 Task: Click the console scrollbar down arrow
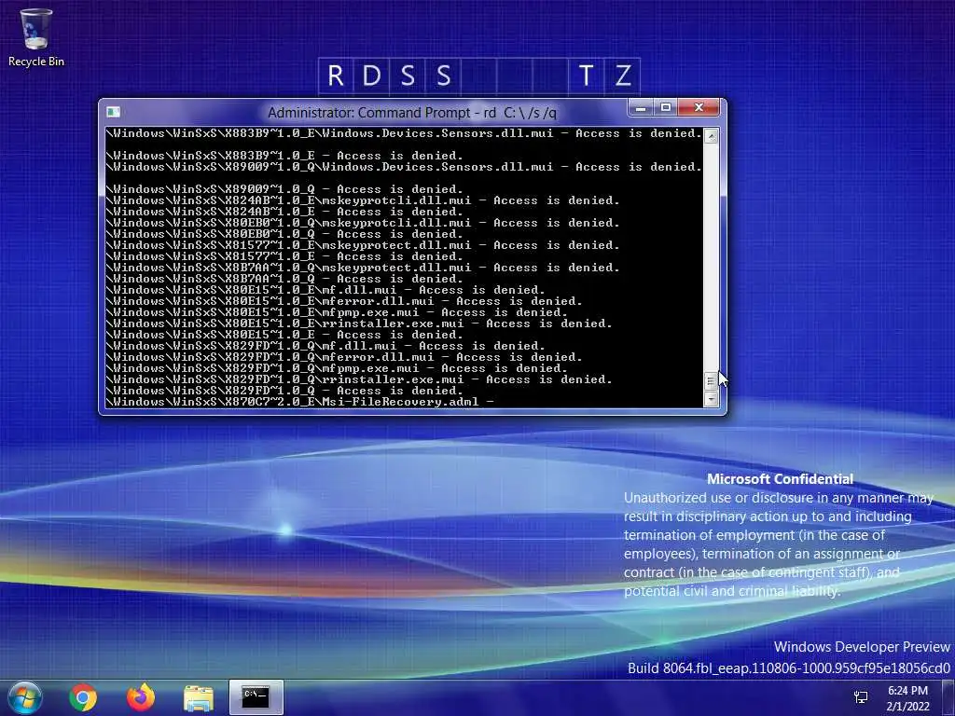point(711,399)
